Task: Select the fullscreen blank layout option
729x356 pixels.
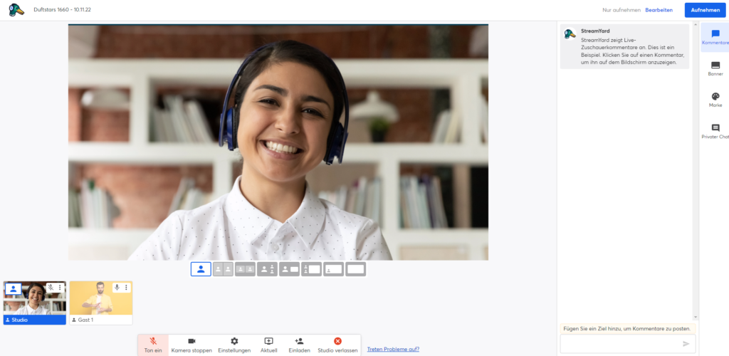Action: click(x=355, y=269)
